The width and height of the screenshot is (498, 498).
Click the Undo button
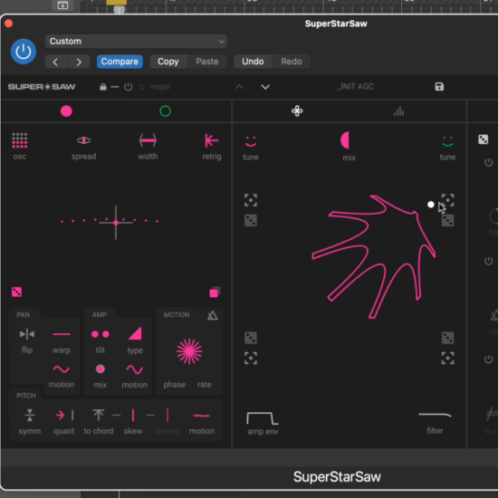coord(253,62)
